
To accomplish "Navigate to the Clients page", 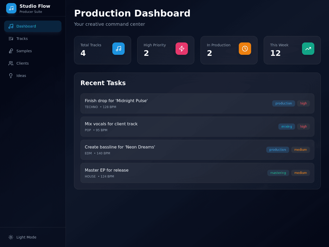I will coord(33,63).
